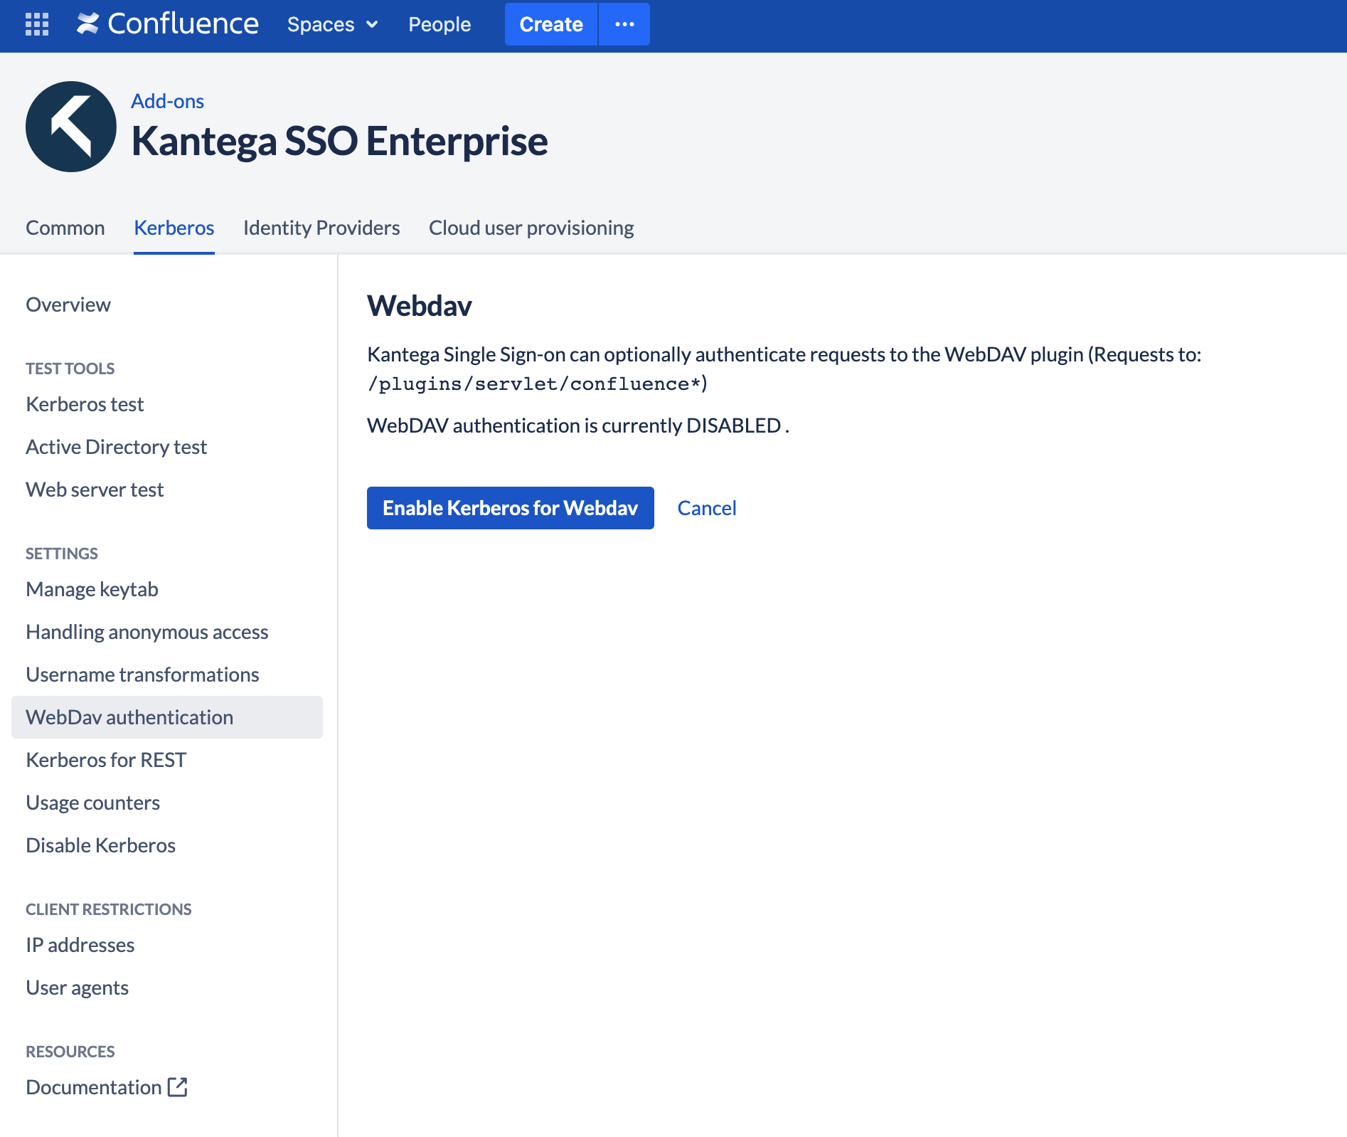Screen dimensions: 1347x1137
Task: Select the Kerberos tab
Action: (x=174, y=227)
